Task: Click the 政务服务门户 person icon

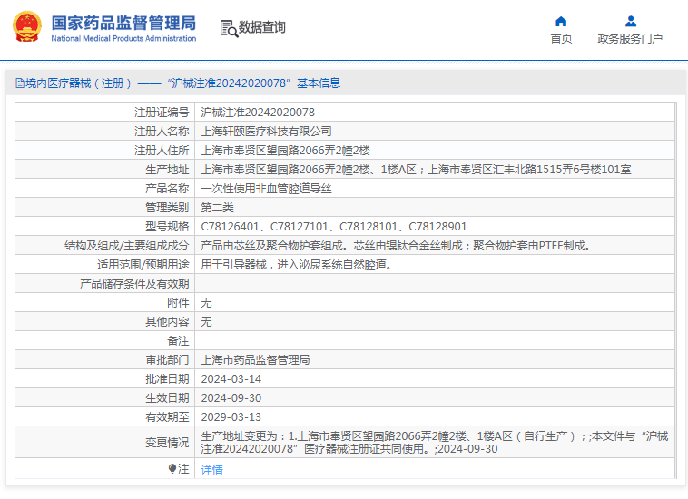Action: [x=631, y=21]
